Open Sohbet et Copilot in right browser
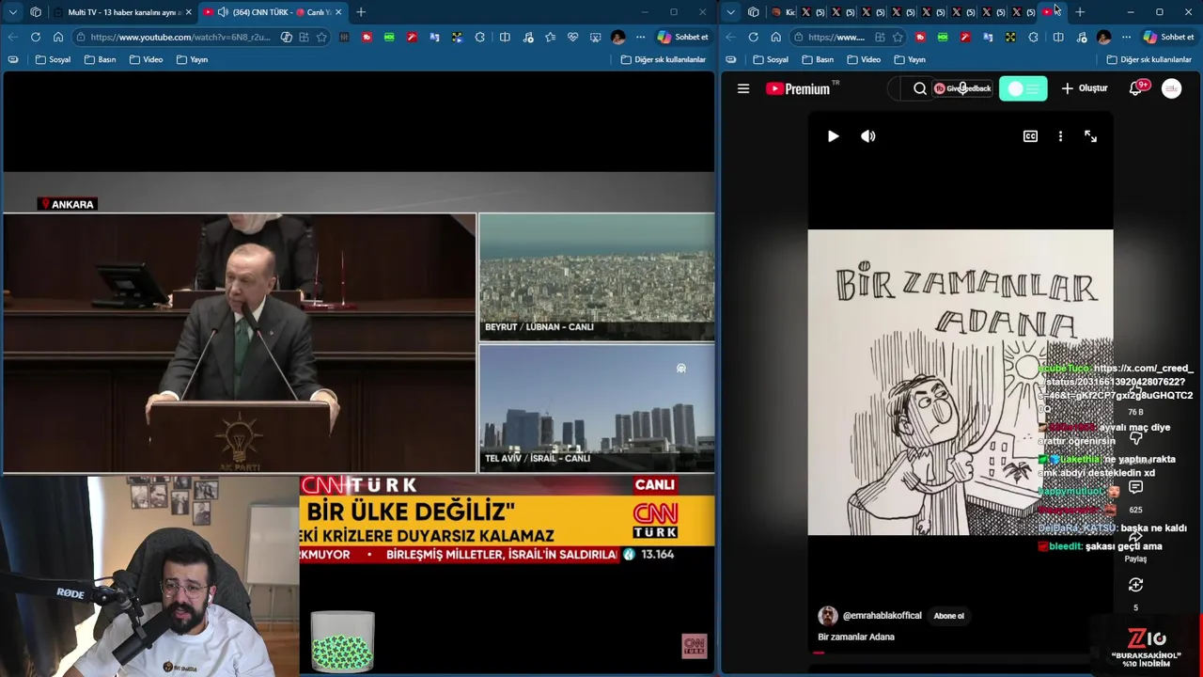 point(1169,37)
